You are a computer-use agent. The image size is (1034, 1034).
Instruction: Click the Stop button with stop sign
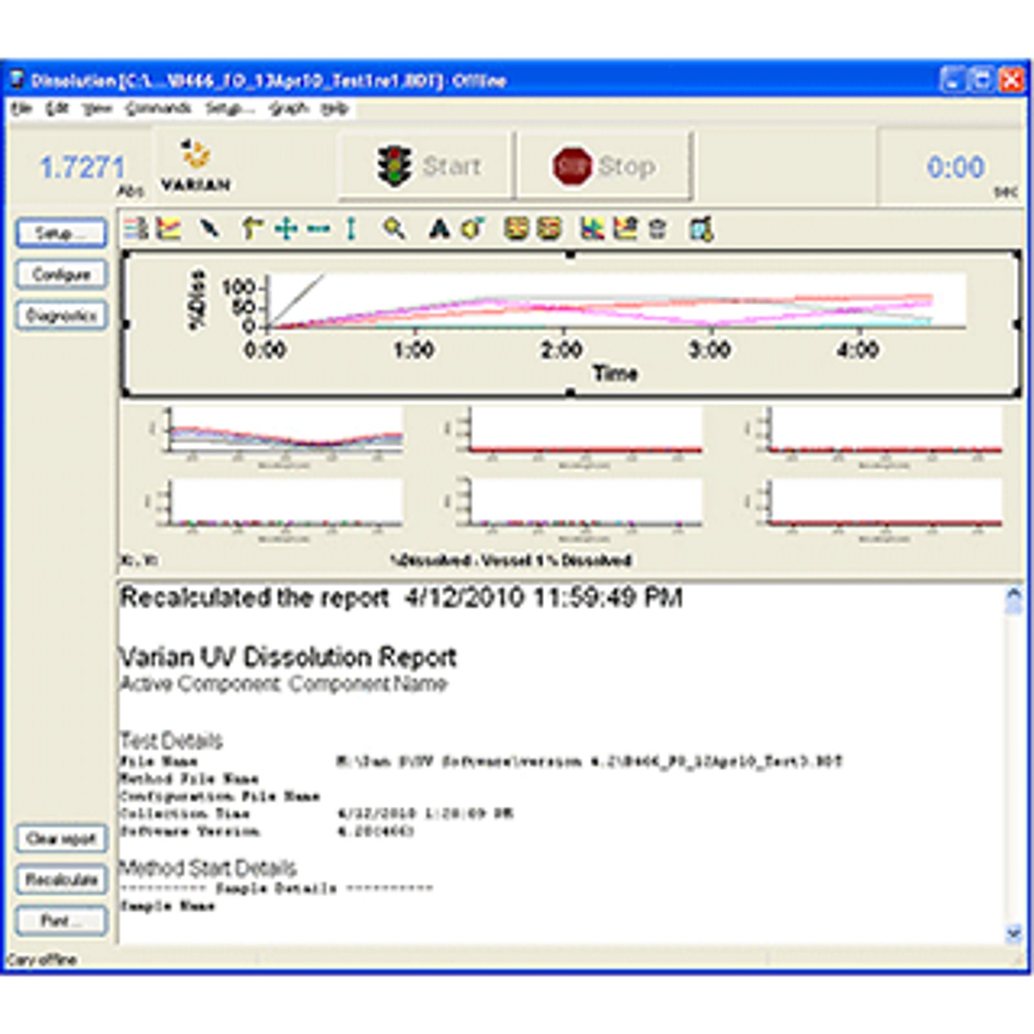tap(605, 165)
